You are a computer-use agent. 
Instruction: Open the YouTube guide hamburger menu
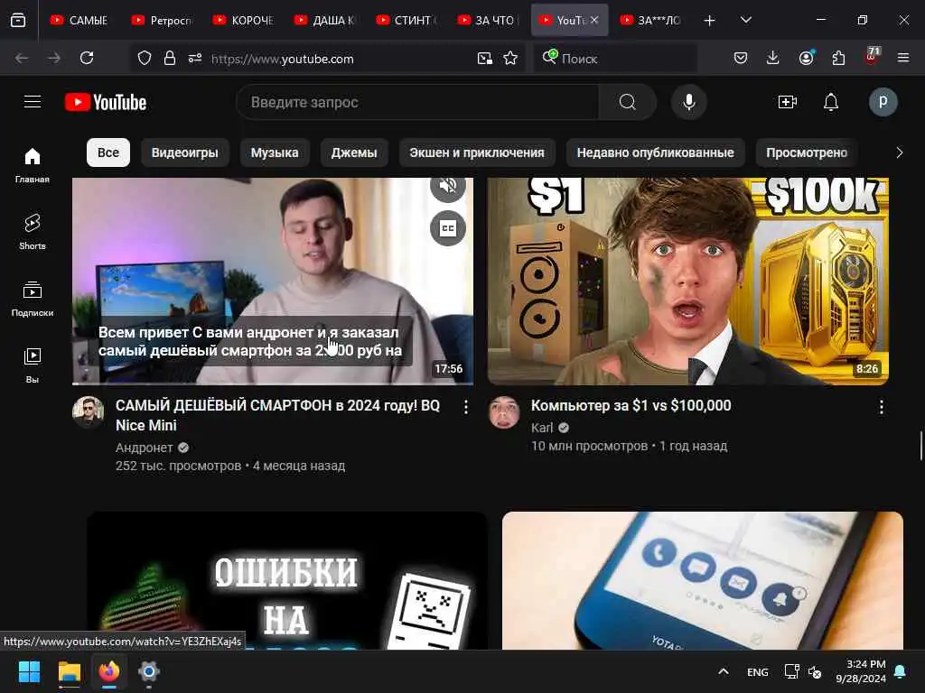click(x=33, y=102)
